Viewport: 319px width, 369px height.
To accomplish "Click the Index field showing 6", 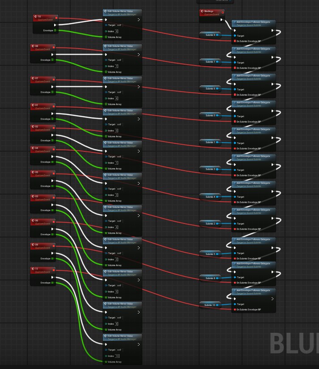I will tap(116, 98).
